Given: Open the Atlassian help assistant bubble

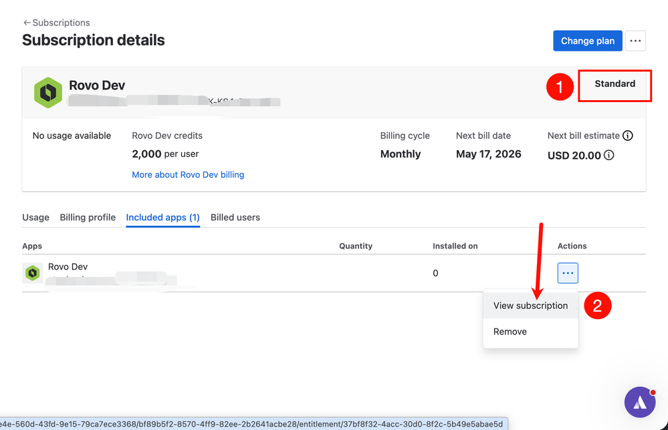Looking at the screenshot, I should 640,402.
